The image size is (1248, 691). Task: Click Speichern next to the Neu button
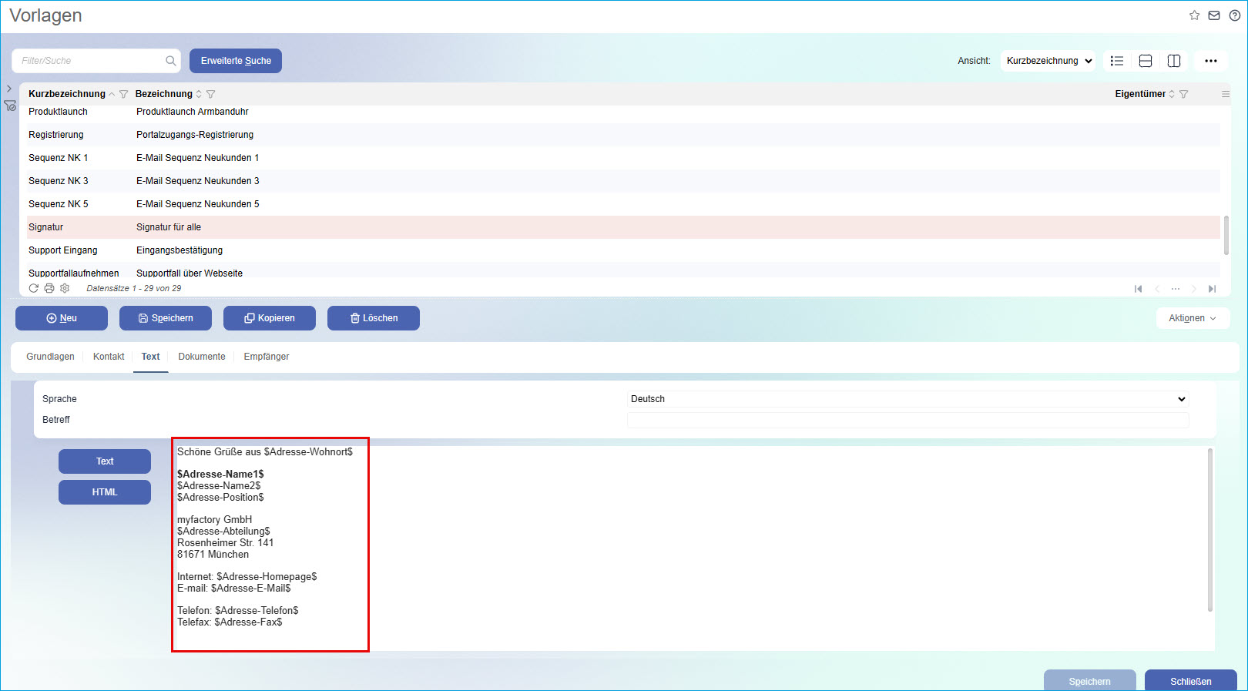pyautogui.click(x=166, y=318)
